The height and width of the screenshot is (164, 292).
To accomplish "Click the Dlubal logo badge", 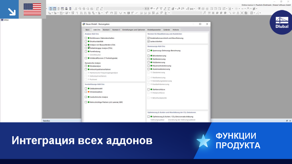I will (x=281, y=22).
